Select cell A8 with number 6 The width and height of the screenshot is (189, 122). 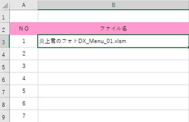[24, 104]
